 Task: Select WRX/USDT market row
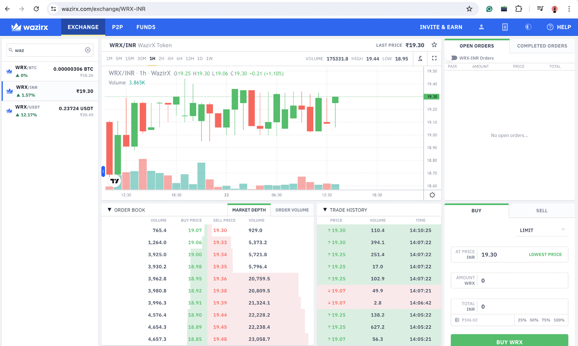pos(50,111)
